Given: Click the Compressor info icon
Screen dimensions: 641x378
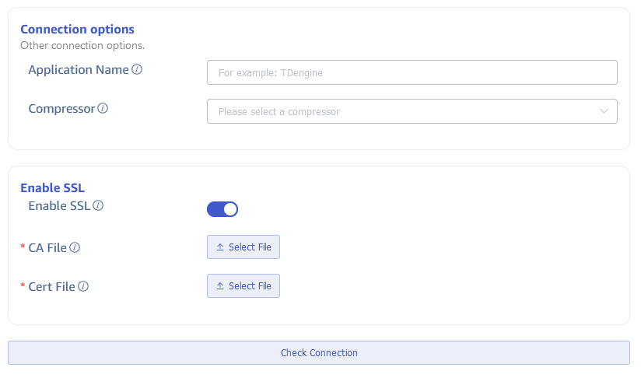Looking at the screenshot, I should pyautogui.click(x=103, y=109).
